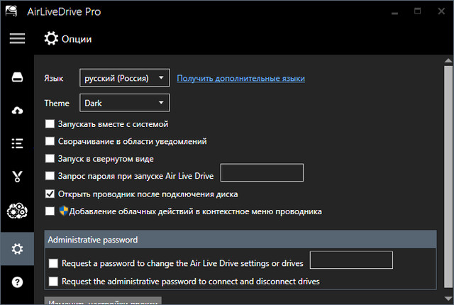Click the startup password input field
Viewport: 454px width, 305px height.
click(x=262, y=172)
